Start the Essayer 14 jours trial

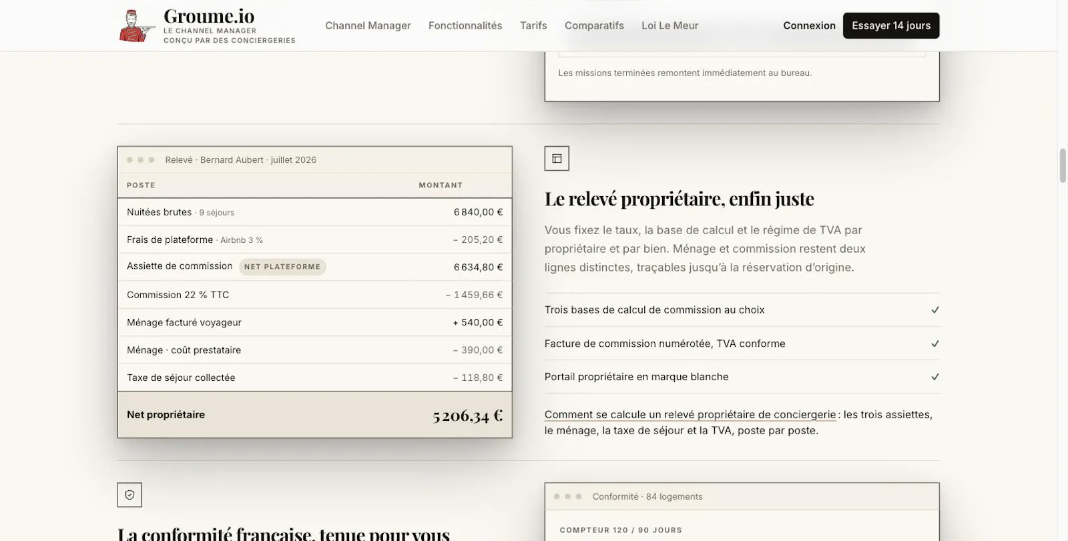pyautogui.click(x=891, y=25)
